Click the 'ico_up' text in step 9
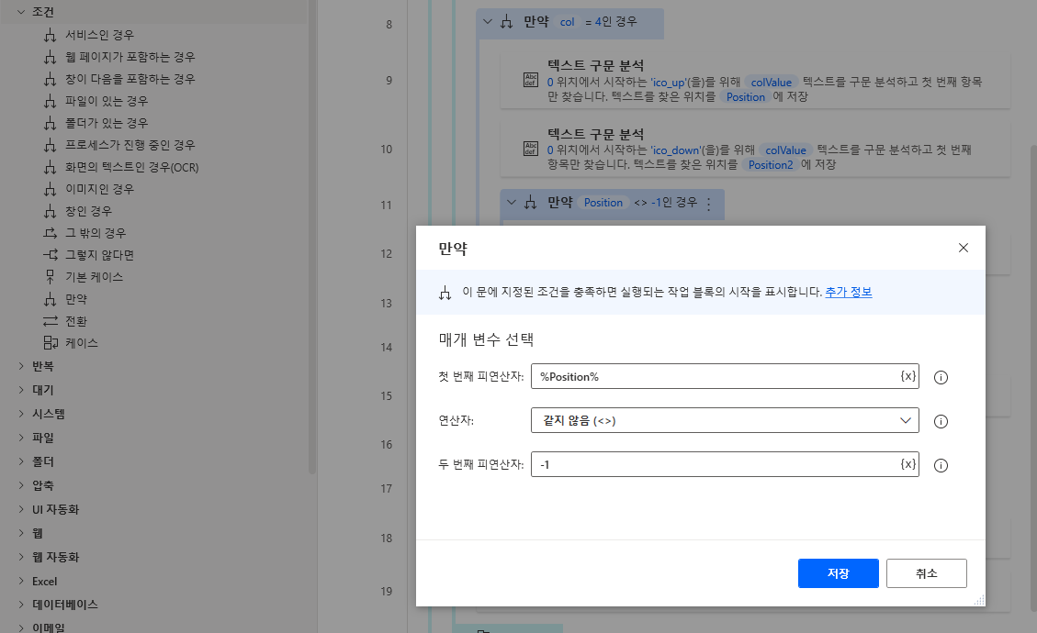Screen dimensions: 1037x633 pos(669,82)
